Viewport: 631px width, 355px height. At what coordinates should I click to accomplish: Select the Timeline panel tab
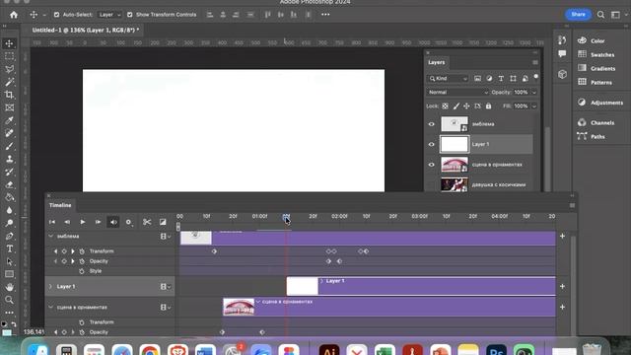60,205
